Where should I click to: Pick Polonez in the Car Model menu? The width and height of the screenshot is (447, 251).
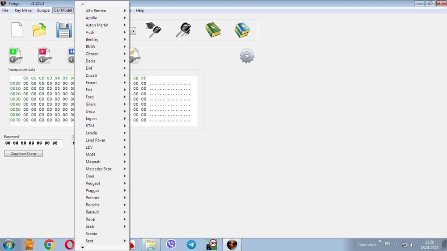click(x=102, y=198)
